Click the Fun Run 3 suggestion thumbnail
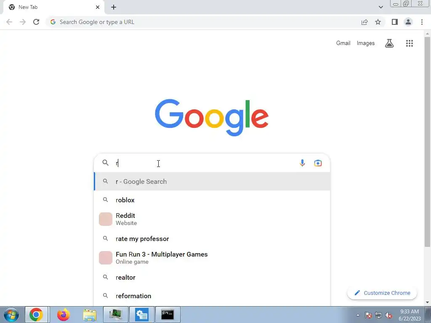This screenshot has width=431, height=323. coord(106,258)
